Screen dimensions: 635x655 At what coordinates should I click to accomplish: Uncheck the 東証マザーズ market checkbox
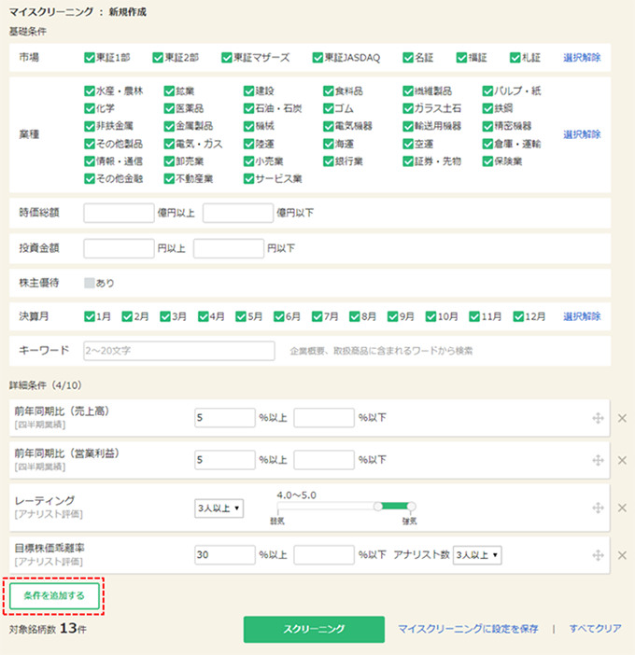[x=227, y=58]
